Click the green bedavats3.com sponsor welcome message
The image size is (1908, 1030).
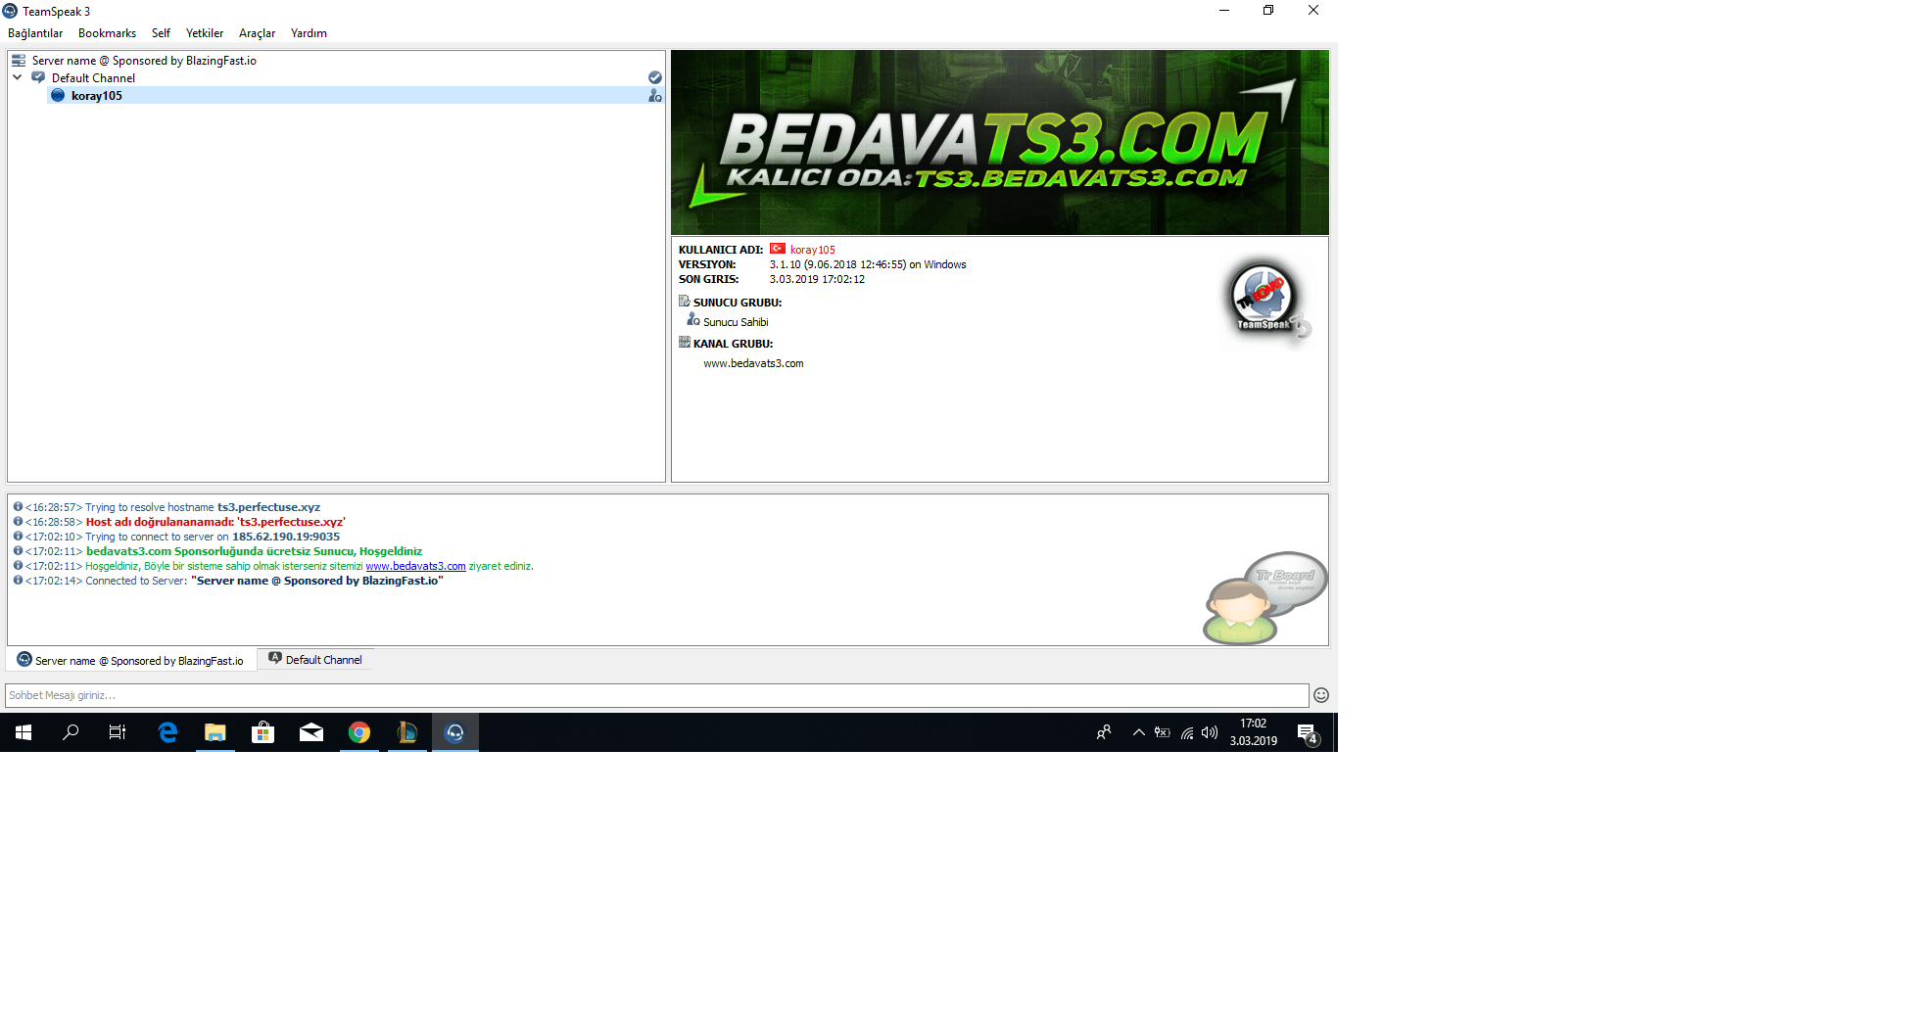[x=254, y=551]
